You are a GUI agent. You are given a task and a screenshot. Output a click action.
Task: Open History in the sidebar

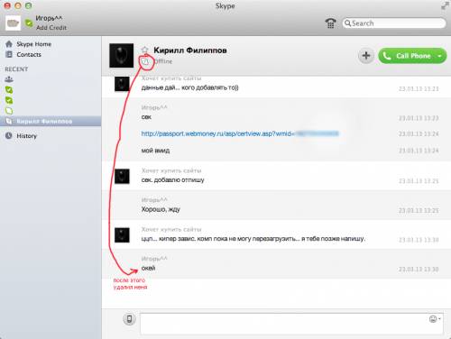click(26, 136)
